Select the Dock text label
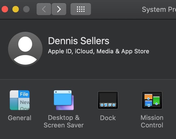The height and width of the screenshot is (139, 176). pos(108,118)
